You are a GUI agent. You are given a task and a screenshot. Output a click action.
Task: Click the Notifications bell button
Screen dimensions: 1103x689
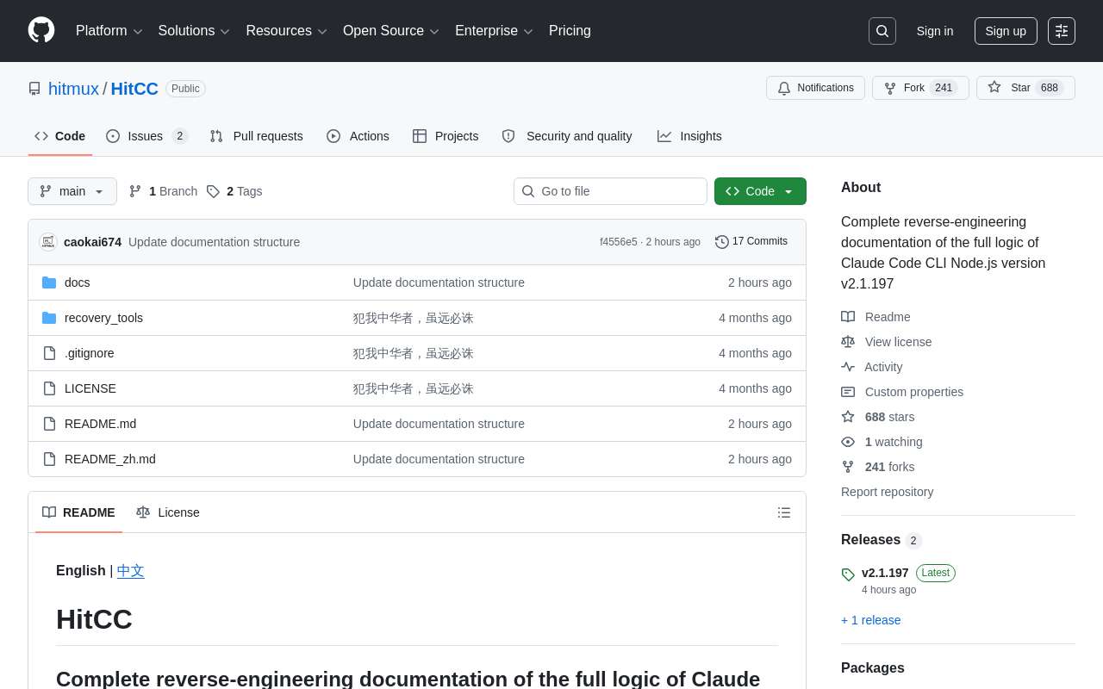tap(815, 88)
